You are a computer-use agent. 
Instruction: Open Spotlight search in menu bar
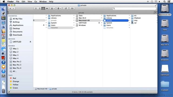[x=164, y=2]
